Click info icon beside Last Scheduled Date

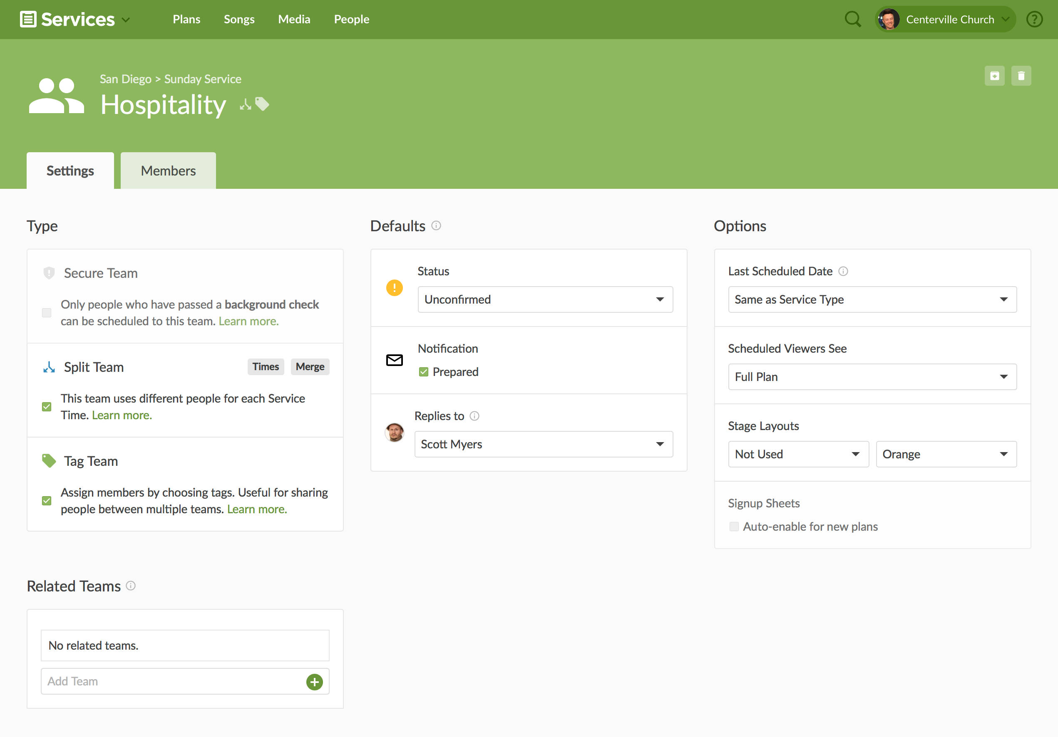tap(843, 271)
